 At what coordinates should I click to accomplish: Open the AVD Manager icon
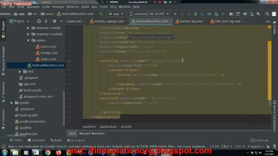coord(252,14)
